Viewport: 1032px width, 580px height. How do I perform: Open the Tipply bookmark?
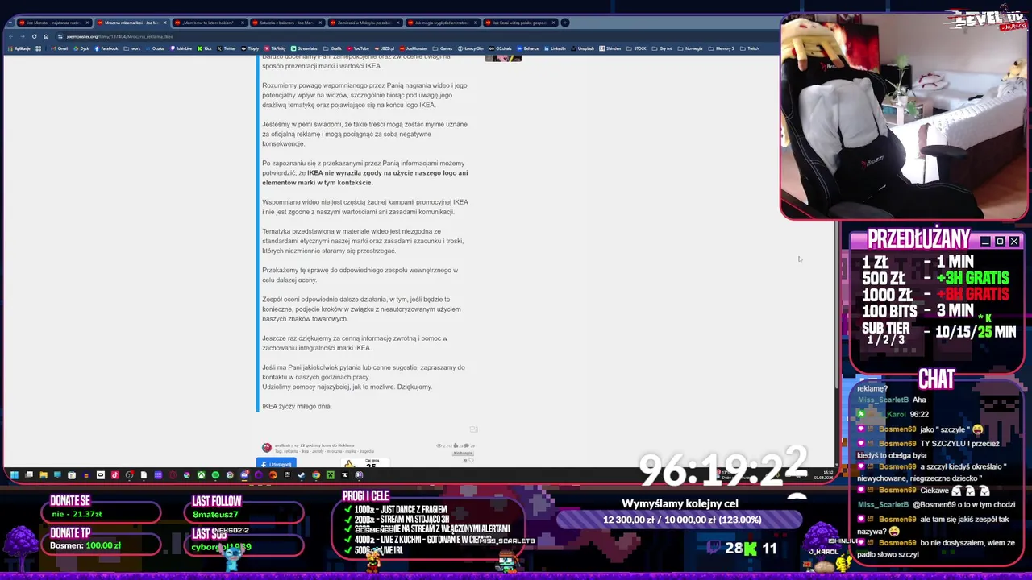pyautogui.click(x=250, y=48)
